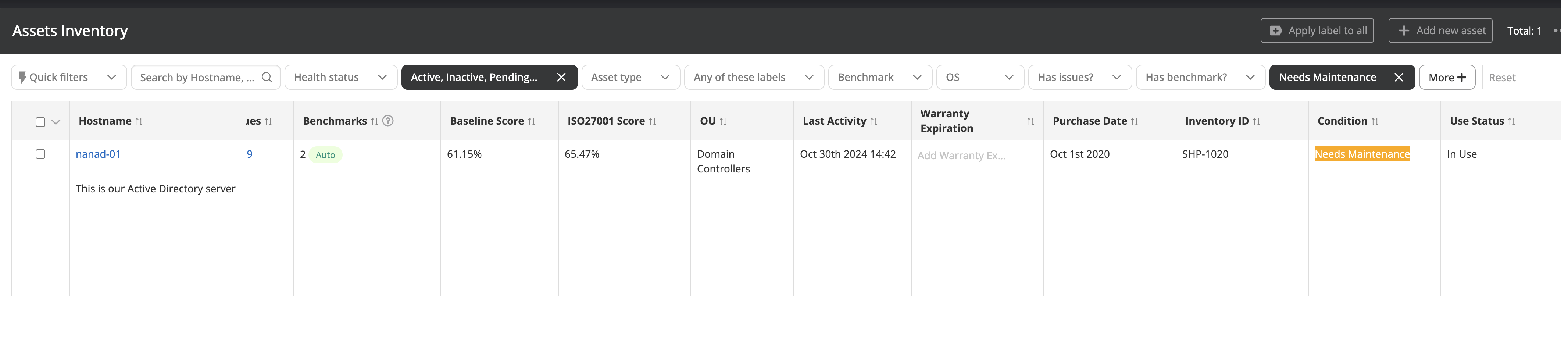Open the Quick filters dropdown

68,77
